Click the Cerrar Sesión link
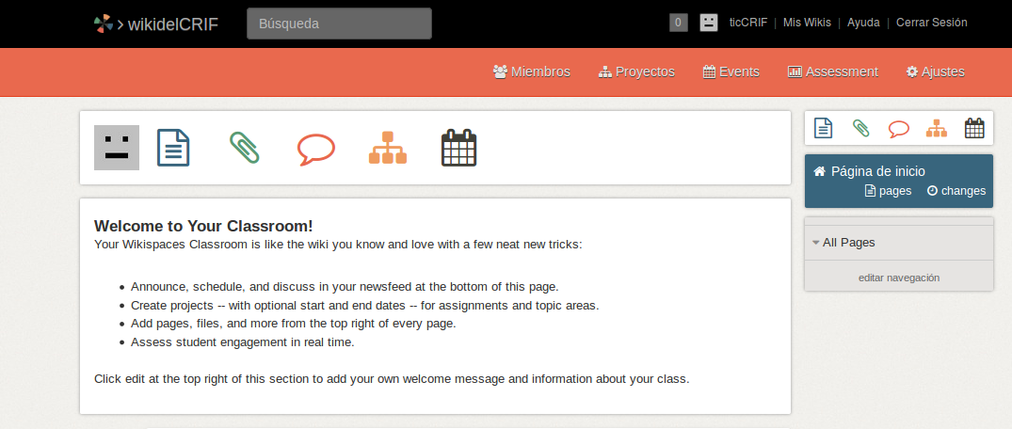This screenshot has width=1012, height=429. point(931,23)
